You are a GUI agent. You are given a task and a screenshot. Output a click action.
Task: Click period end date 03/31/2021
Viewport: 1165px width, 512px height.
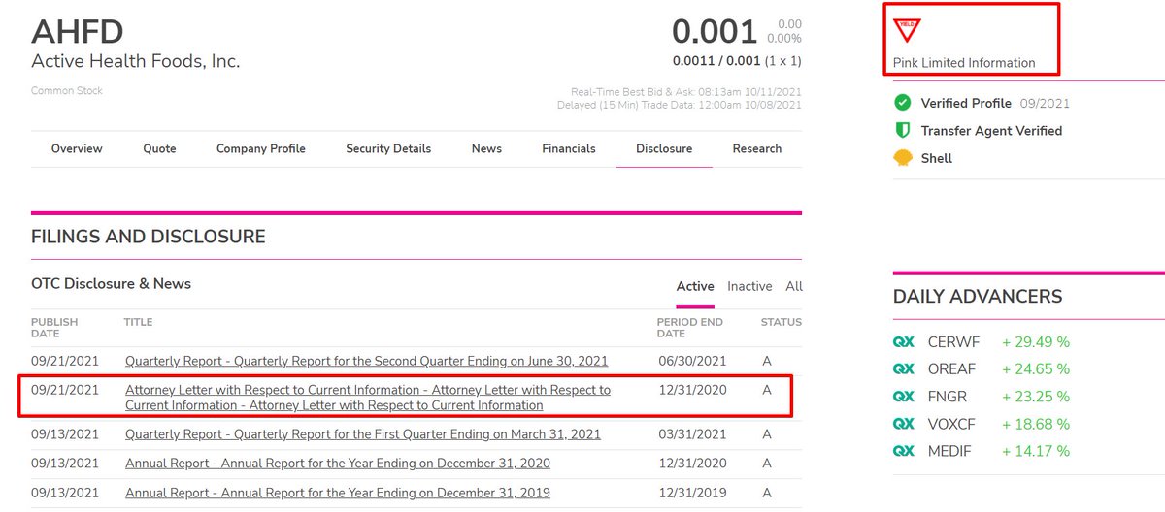pos(691,434)
